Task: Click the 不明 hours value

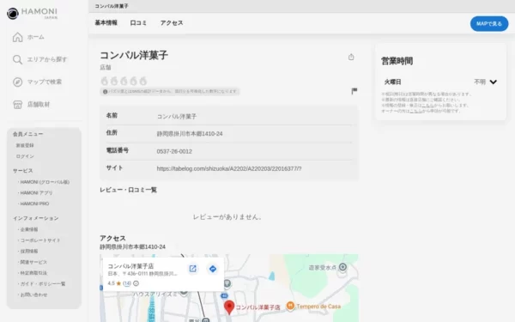Action: (x=480, y=82)
